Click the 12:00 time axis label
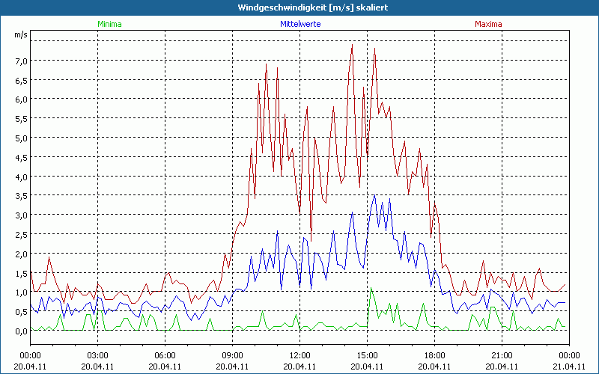 click(300, 356)
